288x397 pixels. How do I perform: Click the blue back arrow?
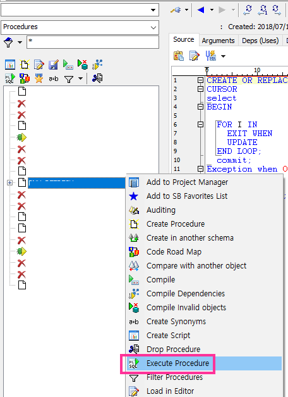click(x=201, y=10)
